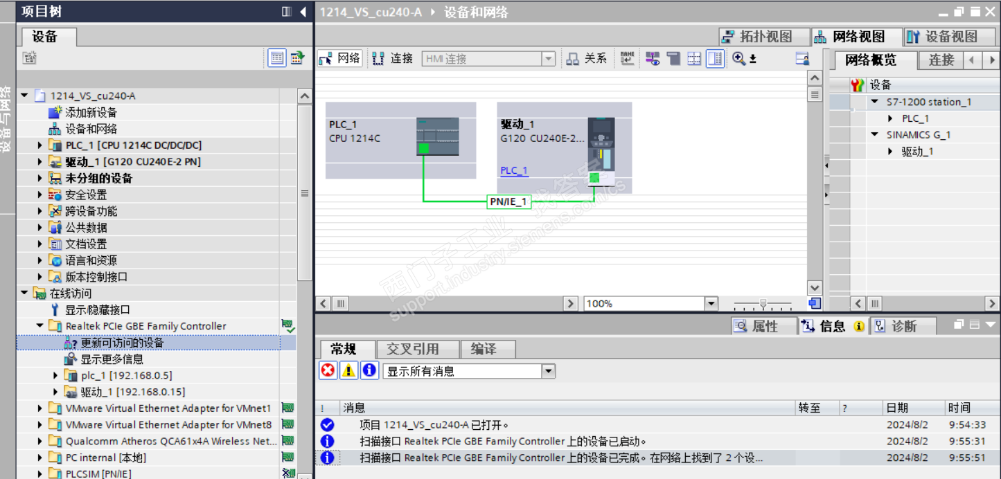Click the project tree vertical scrollbar
Viewport: 1001px width, 479px height.
point(304,194)
